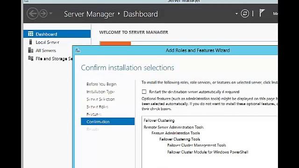Click the 'Welcome to Server Manager' heading

pyautogui.click(x=134, y=32)
